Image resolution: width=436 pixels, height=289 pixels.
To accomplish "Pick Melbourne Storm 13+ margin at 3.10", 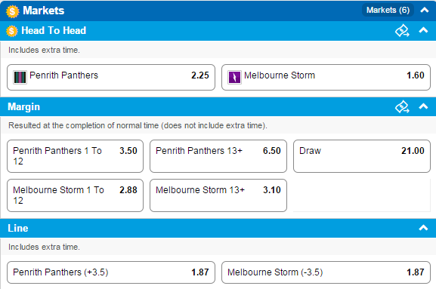I will click(218, 195).
